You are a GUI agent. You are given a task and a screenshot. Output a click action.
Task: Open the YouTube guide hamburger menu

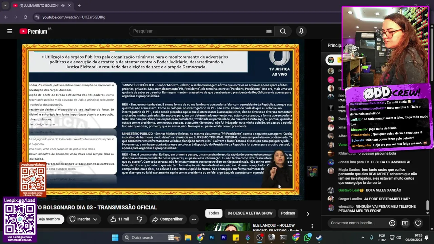(9, 31)
